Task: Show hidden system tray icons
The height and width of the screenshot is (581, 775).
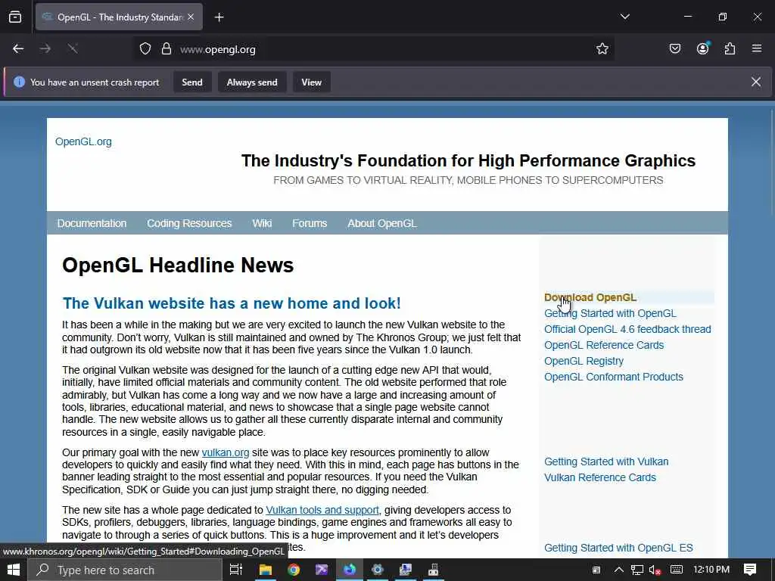Action: click(619, 570)
